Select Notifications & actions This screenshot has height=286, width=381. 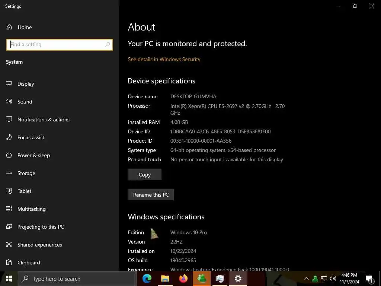click(44, 120)
